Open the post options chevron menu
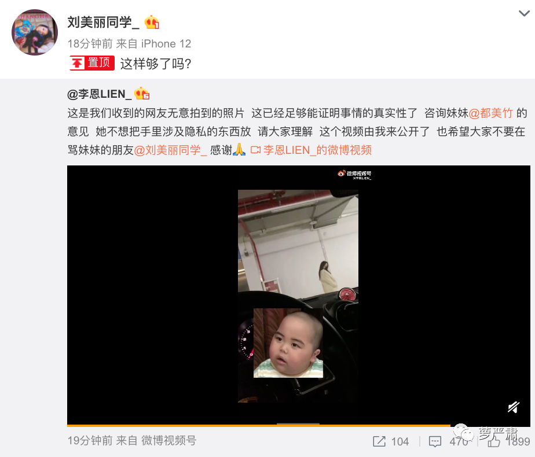The width and height of the screenshot is (535, 457). point(524,14)
